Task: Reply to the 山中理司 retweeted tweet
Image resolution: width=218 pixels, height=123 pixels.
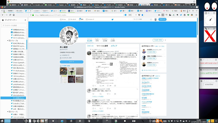Action: click(x=93, y=86)
